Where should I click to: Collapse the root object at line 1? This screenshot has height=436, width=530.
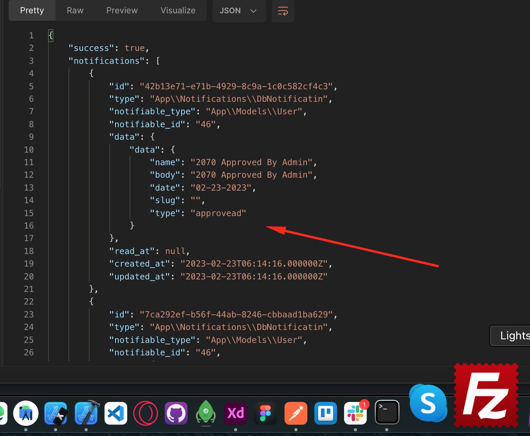pyautogui.click(x=50, y=36)
